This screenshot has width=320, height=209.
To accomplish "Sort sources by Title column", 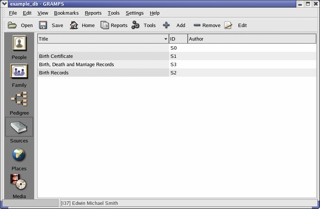I will 101,39.
